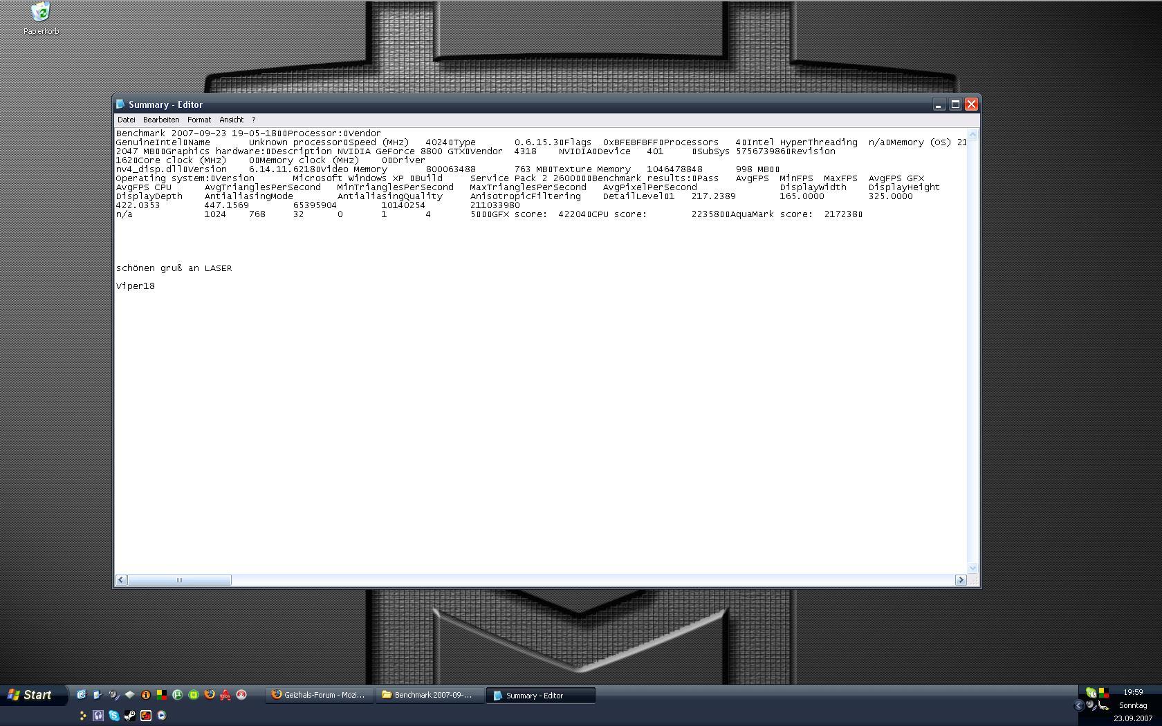Launch Firefox from the quick launch bar
1162x726 pixels.
[x=210, y=694]
